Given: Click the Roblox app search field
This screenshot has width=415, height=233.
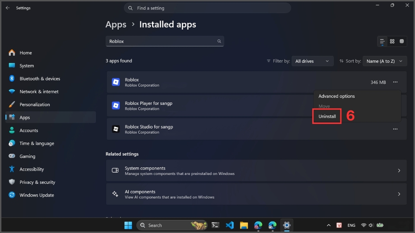Looking at the screenshot, I should pyautogui.click(x=165, y=41).
